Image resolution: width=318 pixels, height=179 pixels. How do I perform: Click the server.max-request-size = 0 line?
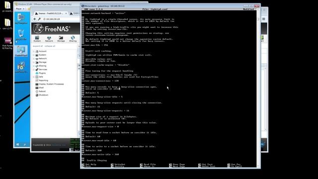click(100, 127)
